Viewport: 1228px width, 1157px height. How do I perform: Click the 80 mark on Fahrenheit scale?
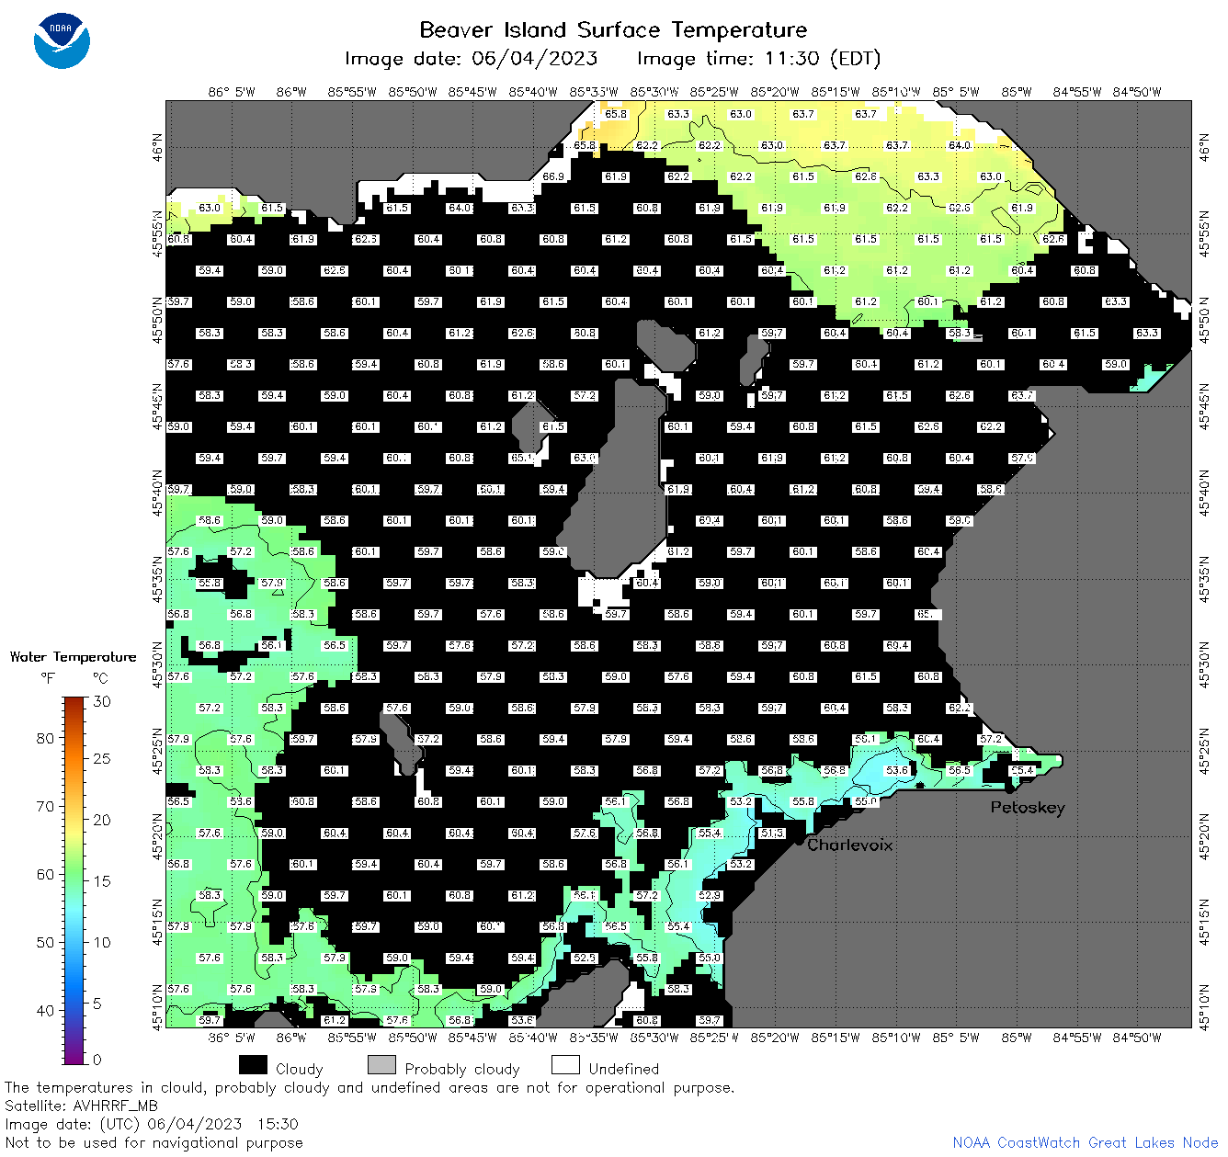click(x=45, y=738)
